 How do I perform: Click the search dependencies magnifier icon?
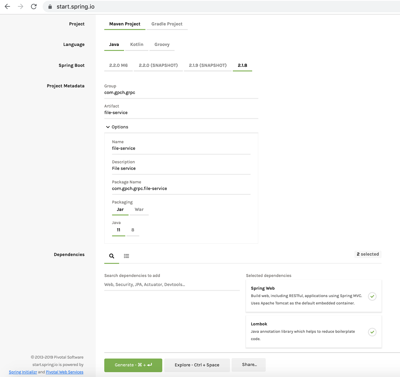click(112, 256)
